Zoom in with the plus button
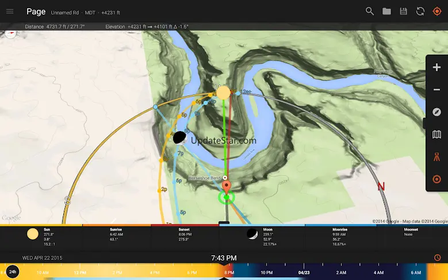The height and width of the screenshot is (280, 448). (x=436, y=67)
